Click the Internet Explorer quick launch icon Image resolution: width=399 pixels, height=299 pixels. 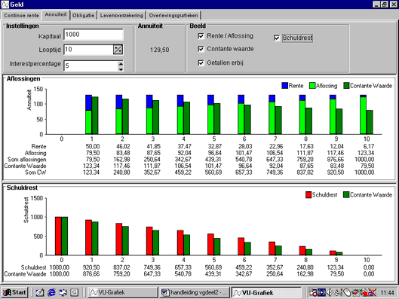tap(51, 293)
